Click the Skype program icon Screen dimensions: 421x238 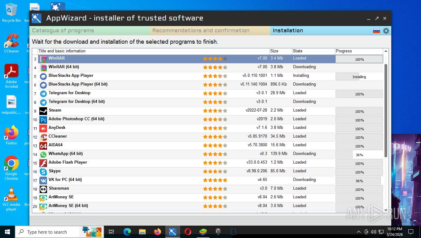(43, 172)
